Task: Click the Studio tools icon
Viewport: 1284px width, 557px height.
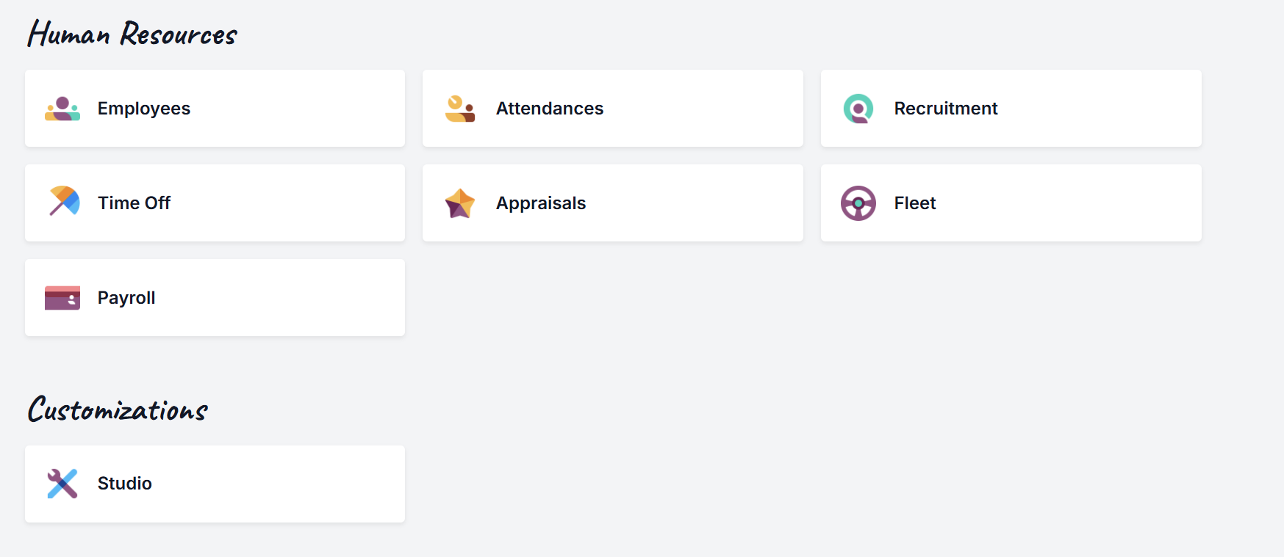Action: pyautogui.click(x=62, y=484)
